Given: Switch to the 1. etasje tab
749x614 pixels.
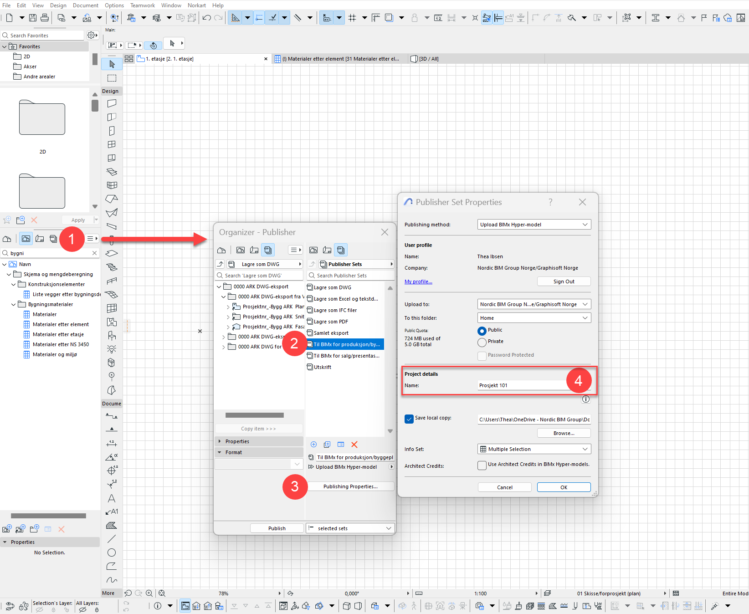Looking at the screenshot, I should click(x=203, y=59).
